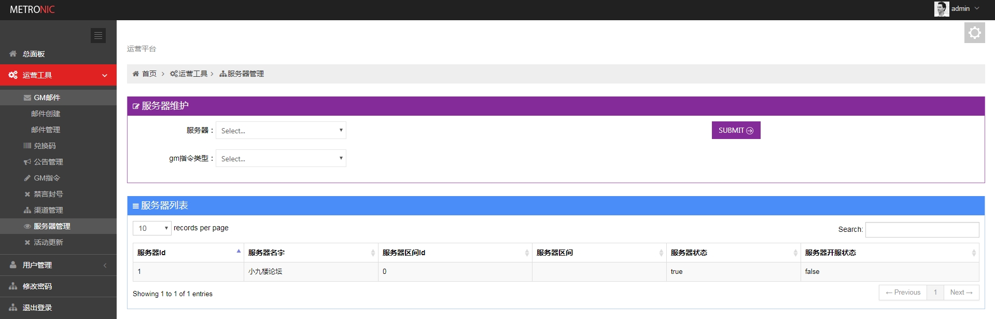Open 邮件创建 in sidebar menu
The image size is (995, 319).
46,114
